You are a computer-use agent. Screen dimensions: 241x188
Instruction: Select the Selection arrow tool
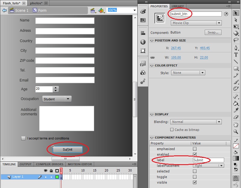click(236, 13)
